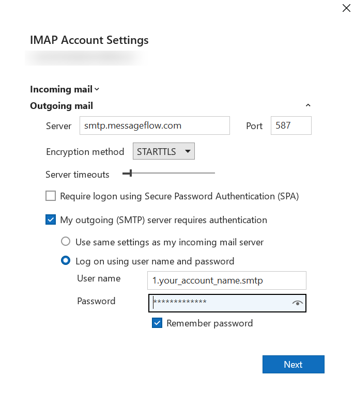Choose Log on using user name and password

(66, 261)
